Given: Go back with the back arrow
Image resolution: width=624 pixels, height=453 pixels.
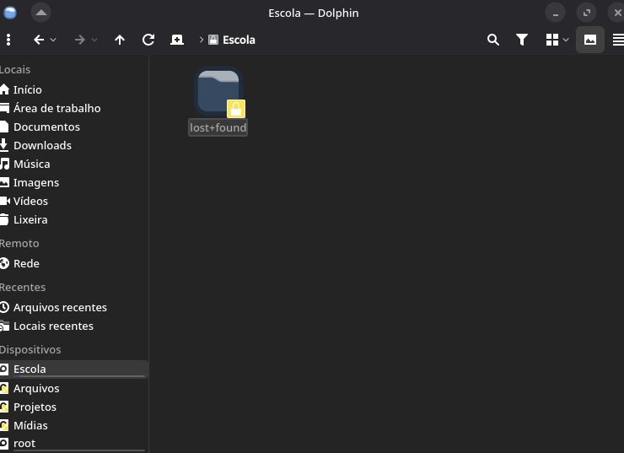Looking at the screenshot, I should coord(39,40).
